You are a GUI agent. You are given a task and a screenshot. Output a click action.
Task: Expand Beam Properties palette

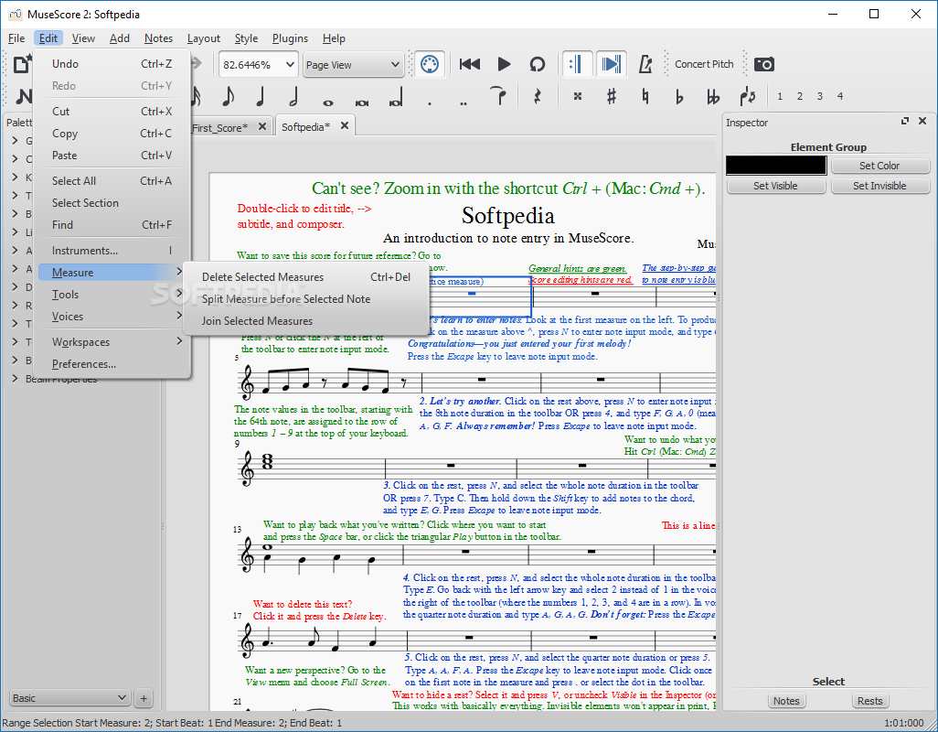tap(15, 378)
